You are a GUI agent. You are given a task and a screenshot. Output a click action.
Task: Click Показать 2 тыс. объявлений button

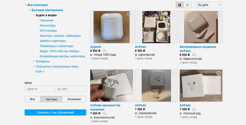[55, 112]
